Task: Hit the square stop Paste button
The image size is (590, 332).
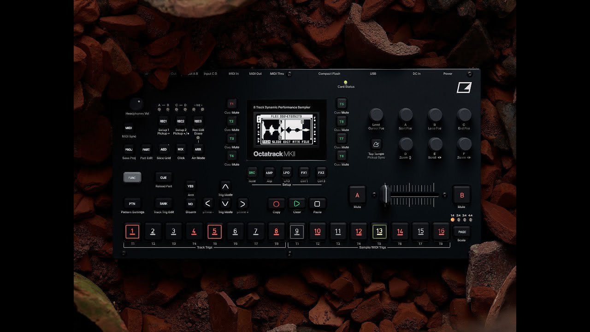Action: [x=317, y=204]
